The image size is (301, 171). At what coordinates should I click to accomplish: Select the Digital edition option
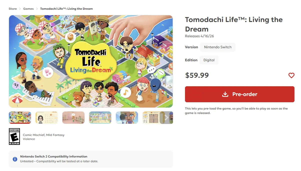tap(209, 60)
